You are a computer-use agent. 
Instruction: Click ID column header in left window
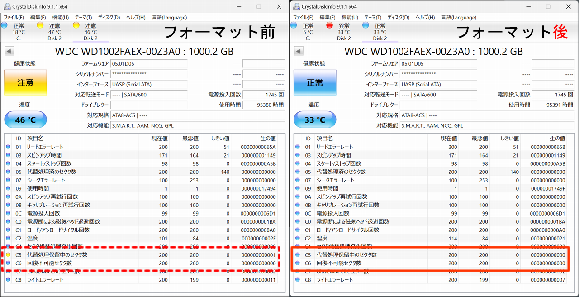tap(19, 139)
